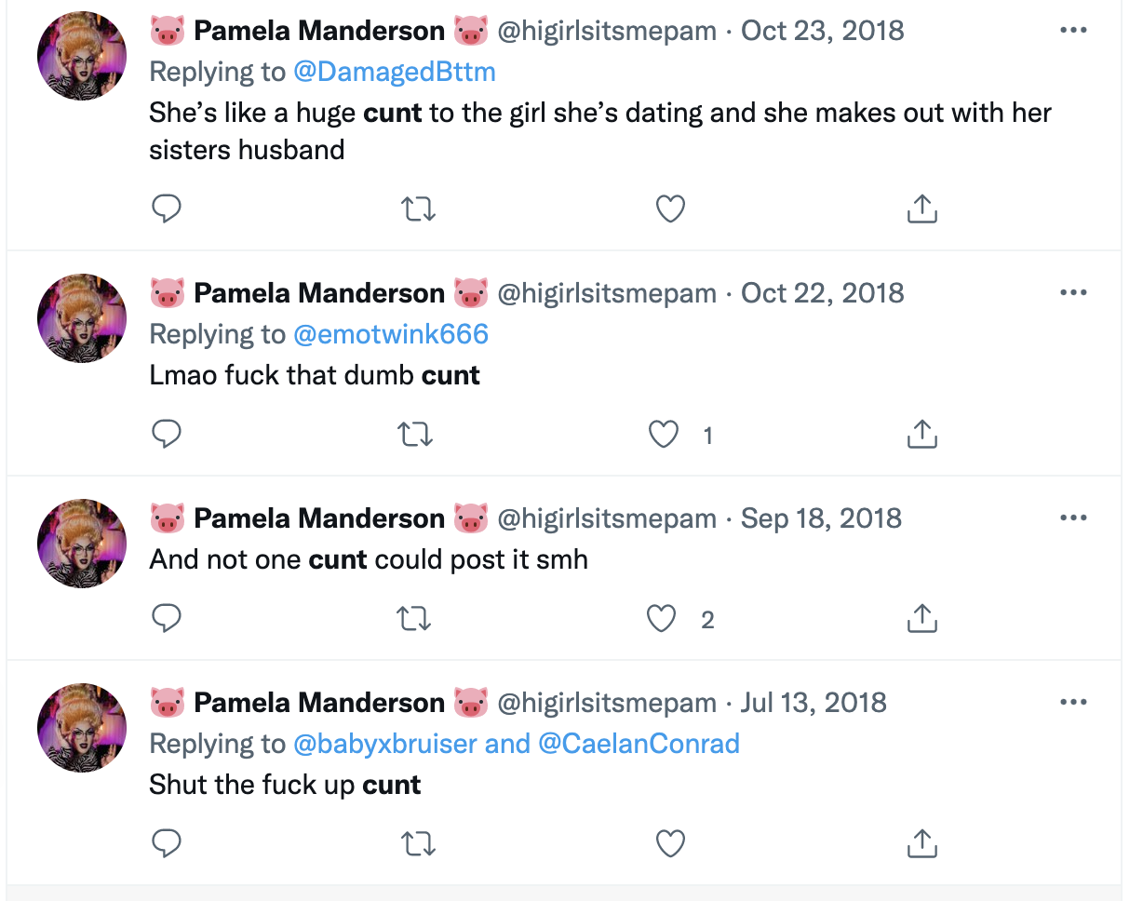The height and width of the screenshot is (901, 1143).
Task: Open more options on Oct 22 tweet
Action: tap(1073, 293)
